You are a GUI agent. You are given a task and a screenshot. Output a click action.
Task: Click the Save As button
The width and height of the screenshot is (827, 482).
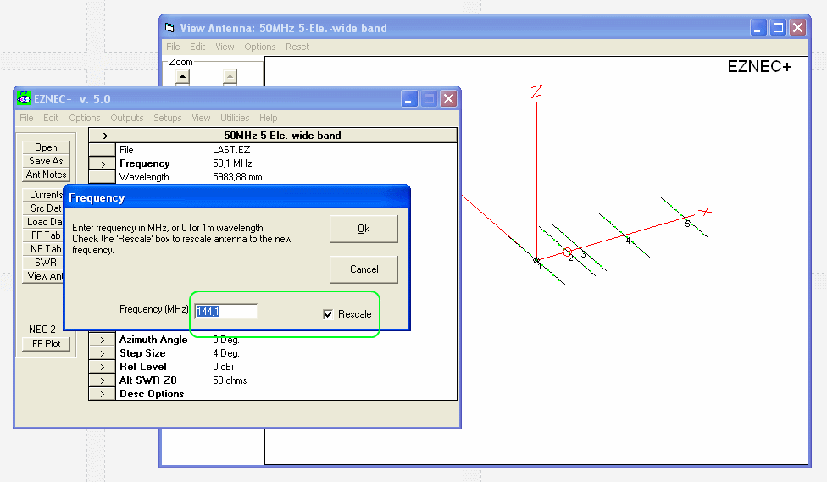point(46,161)
